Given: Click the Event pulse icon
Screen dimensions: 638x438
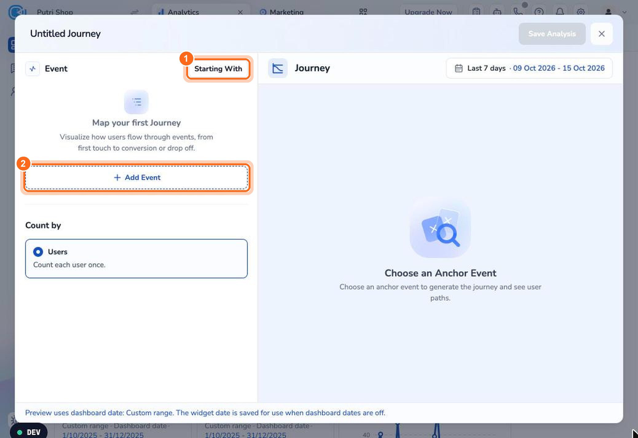Looking at the screenshot, I should click(33, 68).
